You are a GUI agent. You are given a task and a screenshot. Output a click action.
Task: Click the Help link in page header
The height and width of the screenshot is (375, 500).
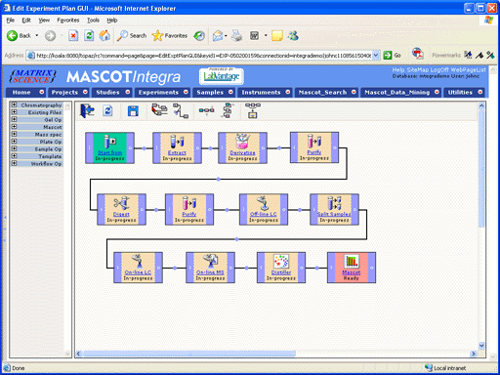[398, 70]
